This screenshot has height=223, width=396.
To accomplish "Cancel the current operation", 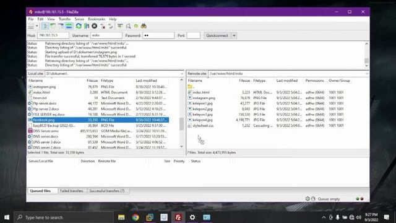I will 95,26.
